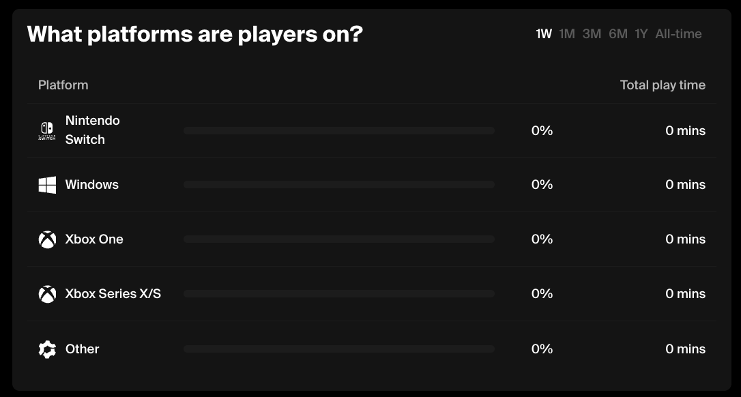Click the Windows logo icon
Image resolution: width=741 pixels, height=397 pixels.
pos(47,185)
